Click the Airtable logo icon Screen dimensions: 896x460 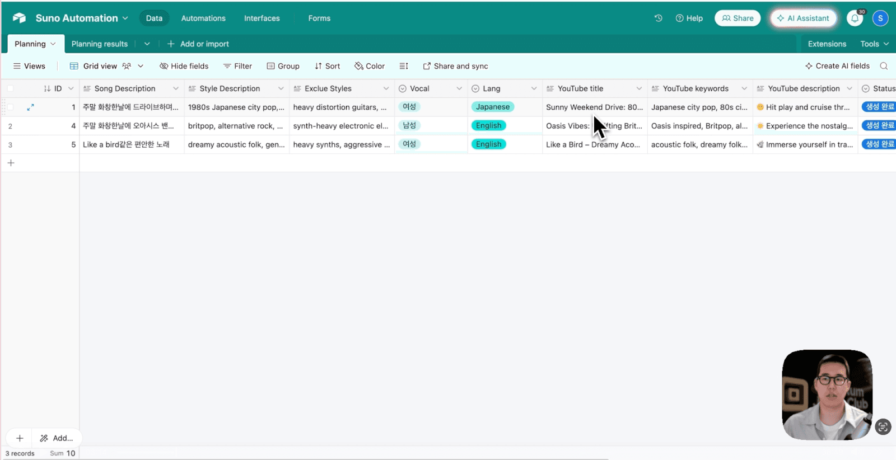click(x=20, y=18)
